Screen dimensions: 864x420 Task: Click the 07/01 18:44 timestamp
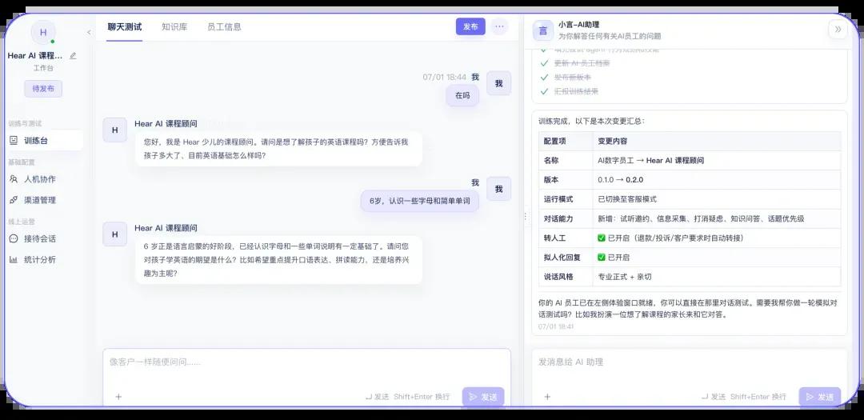pyautogui.click(x=444, y=77)
